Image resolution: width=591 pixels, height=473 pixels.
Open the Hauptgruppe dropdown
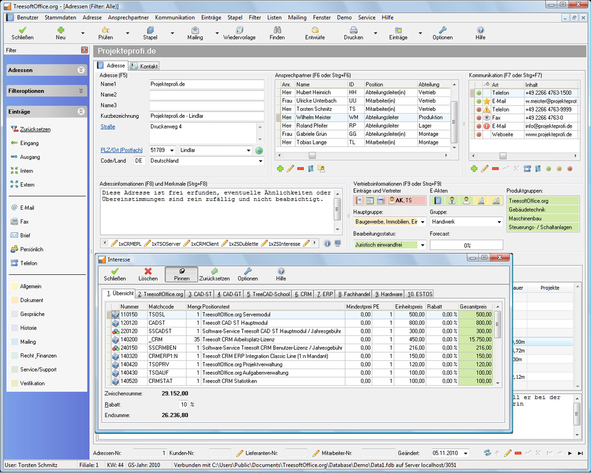422,222
